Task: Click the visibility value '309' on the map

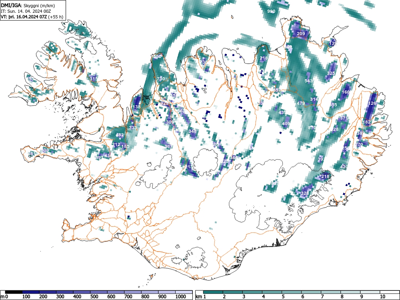Action: [x=170, y=122]
